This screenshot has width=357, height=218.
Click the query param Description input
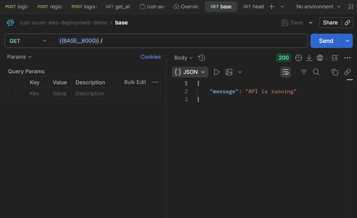[116, 93]
